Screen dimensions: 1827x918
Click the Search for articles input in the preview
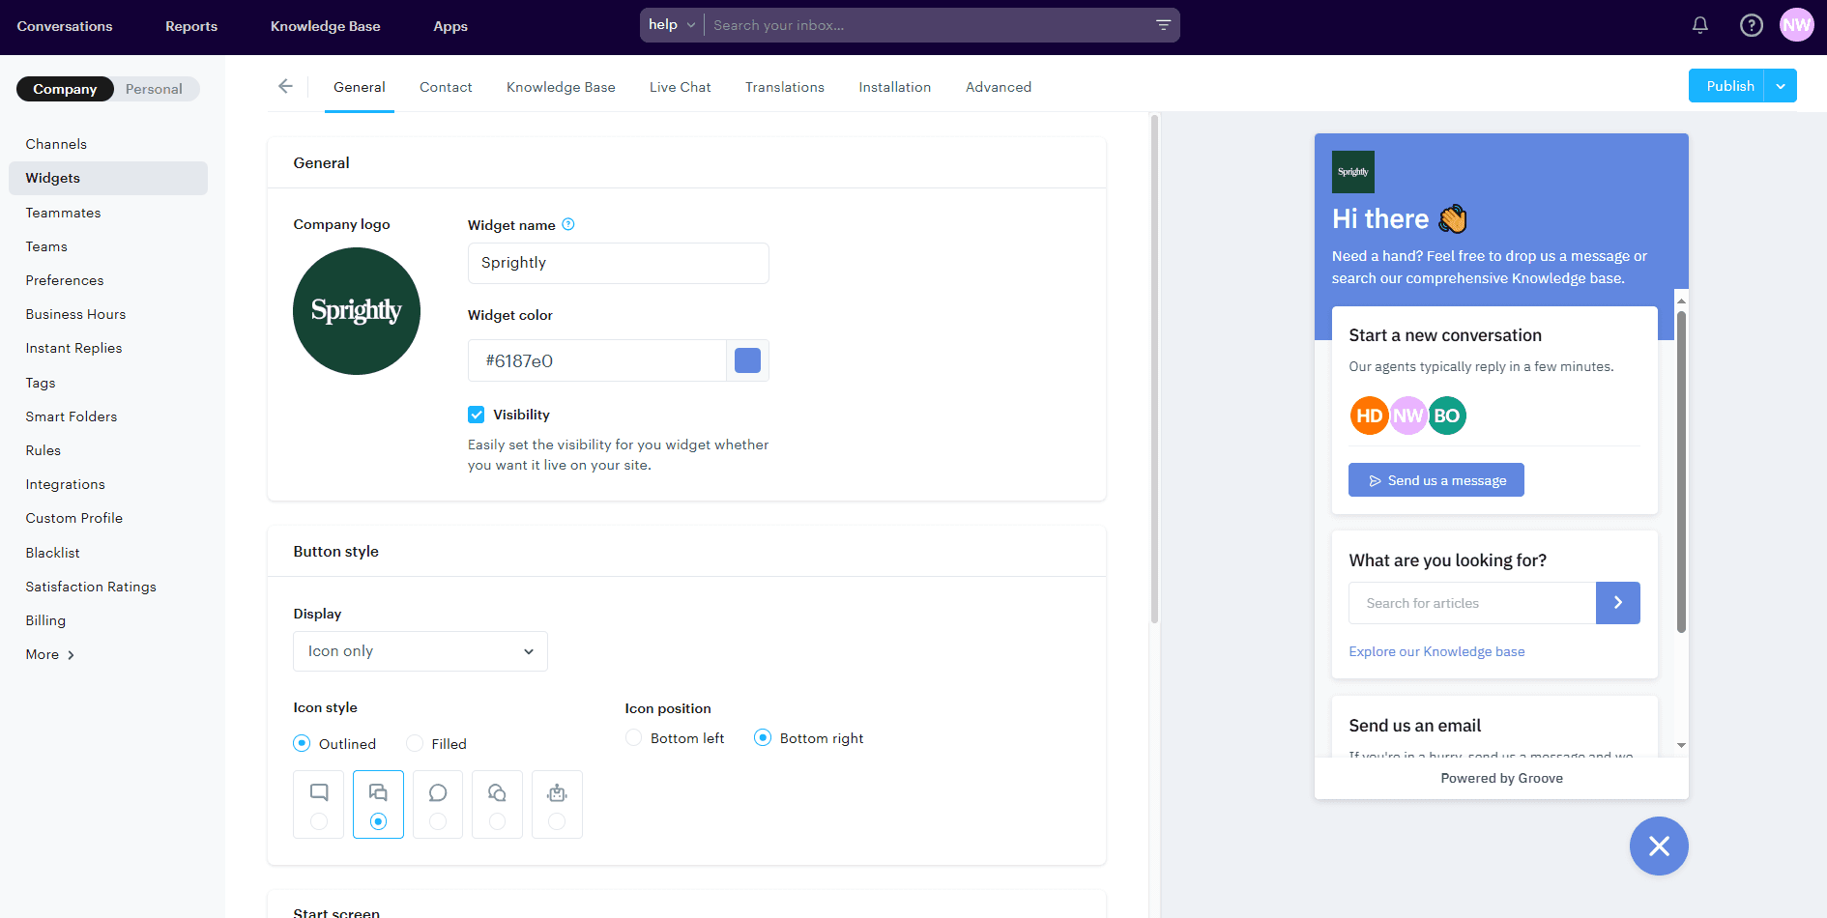tap(1471, 602)
